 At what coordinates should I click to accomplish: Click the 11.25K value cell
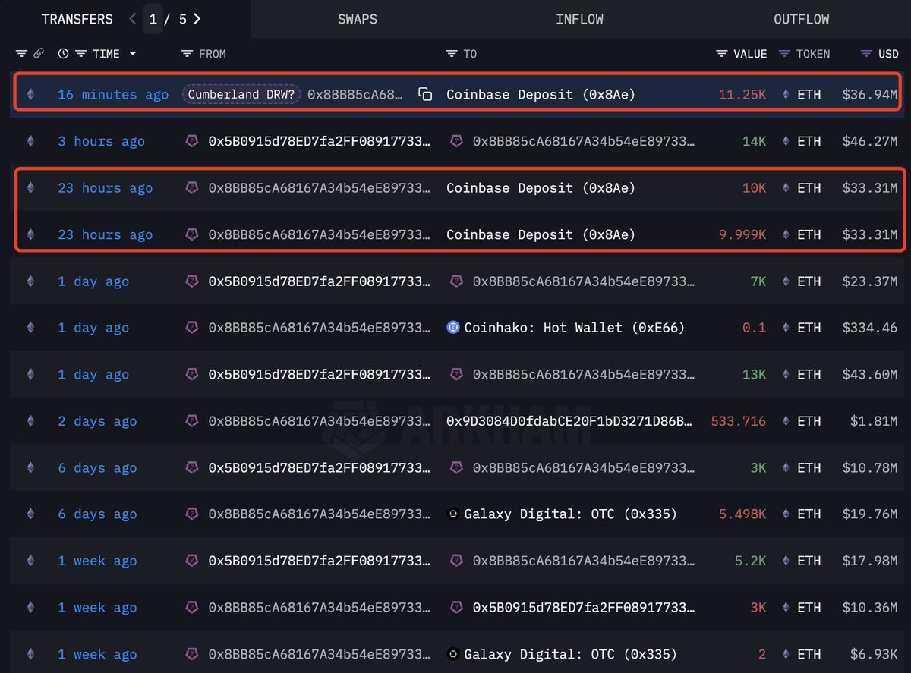742,95
